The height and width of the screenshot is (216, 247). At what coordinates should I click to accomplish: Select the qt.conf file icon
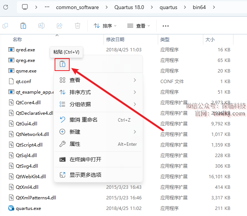pyautogui.click(x=11, y=81)
